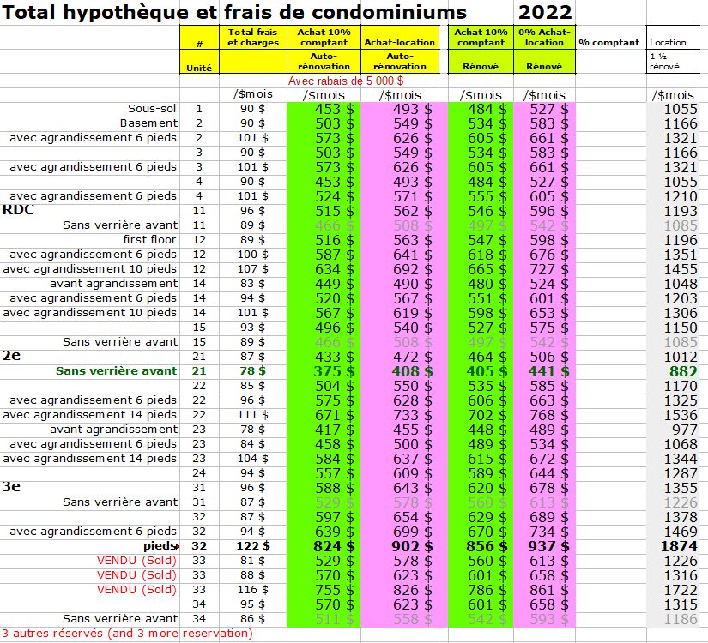Select the green '405 $' cell

tap(487, 371)
